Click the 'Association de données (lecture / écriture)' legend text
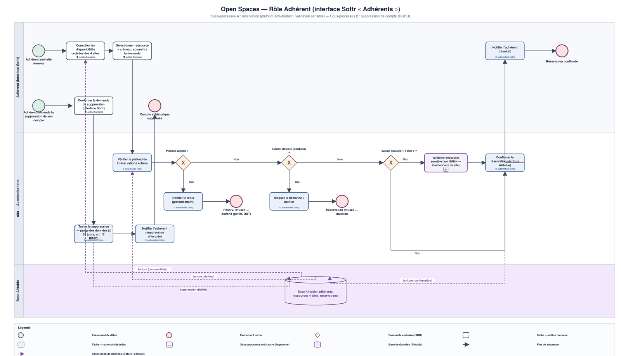 coord(118,354)
